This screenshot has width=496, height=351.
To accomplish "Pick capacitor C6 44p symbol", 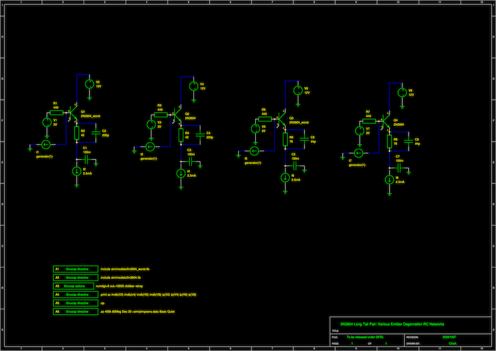I will 304,139.
